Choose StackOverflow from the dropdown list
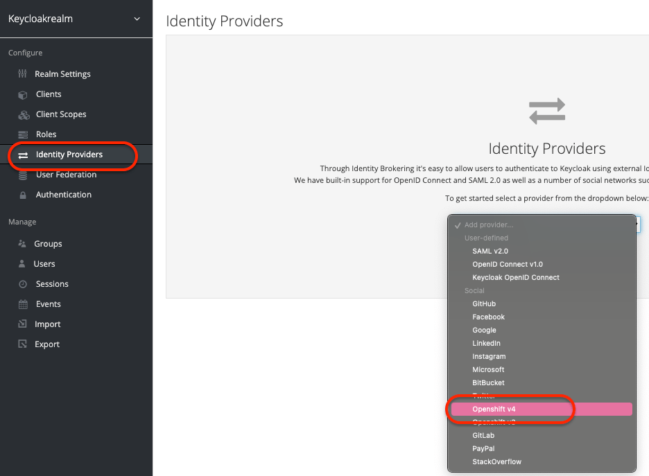The height and width of the screenshot is (476, 649). point(496,461)
